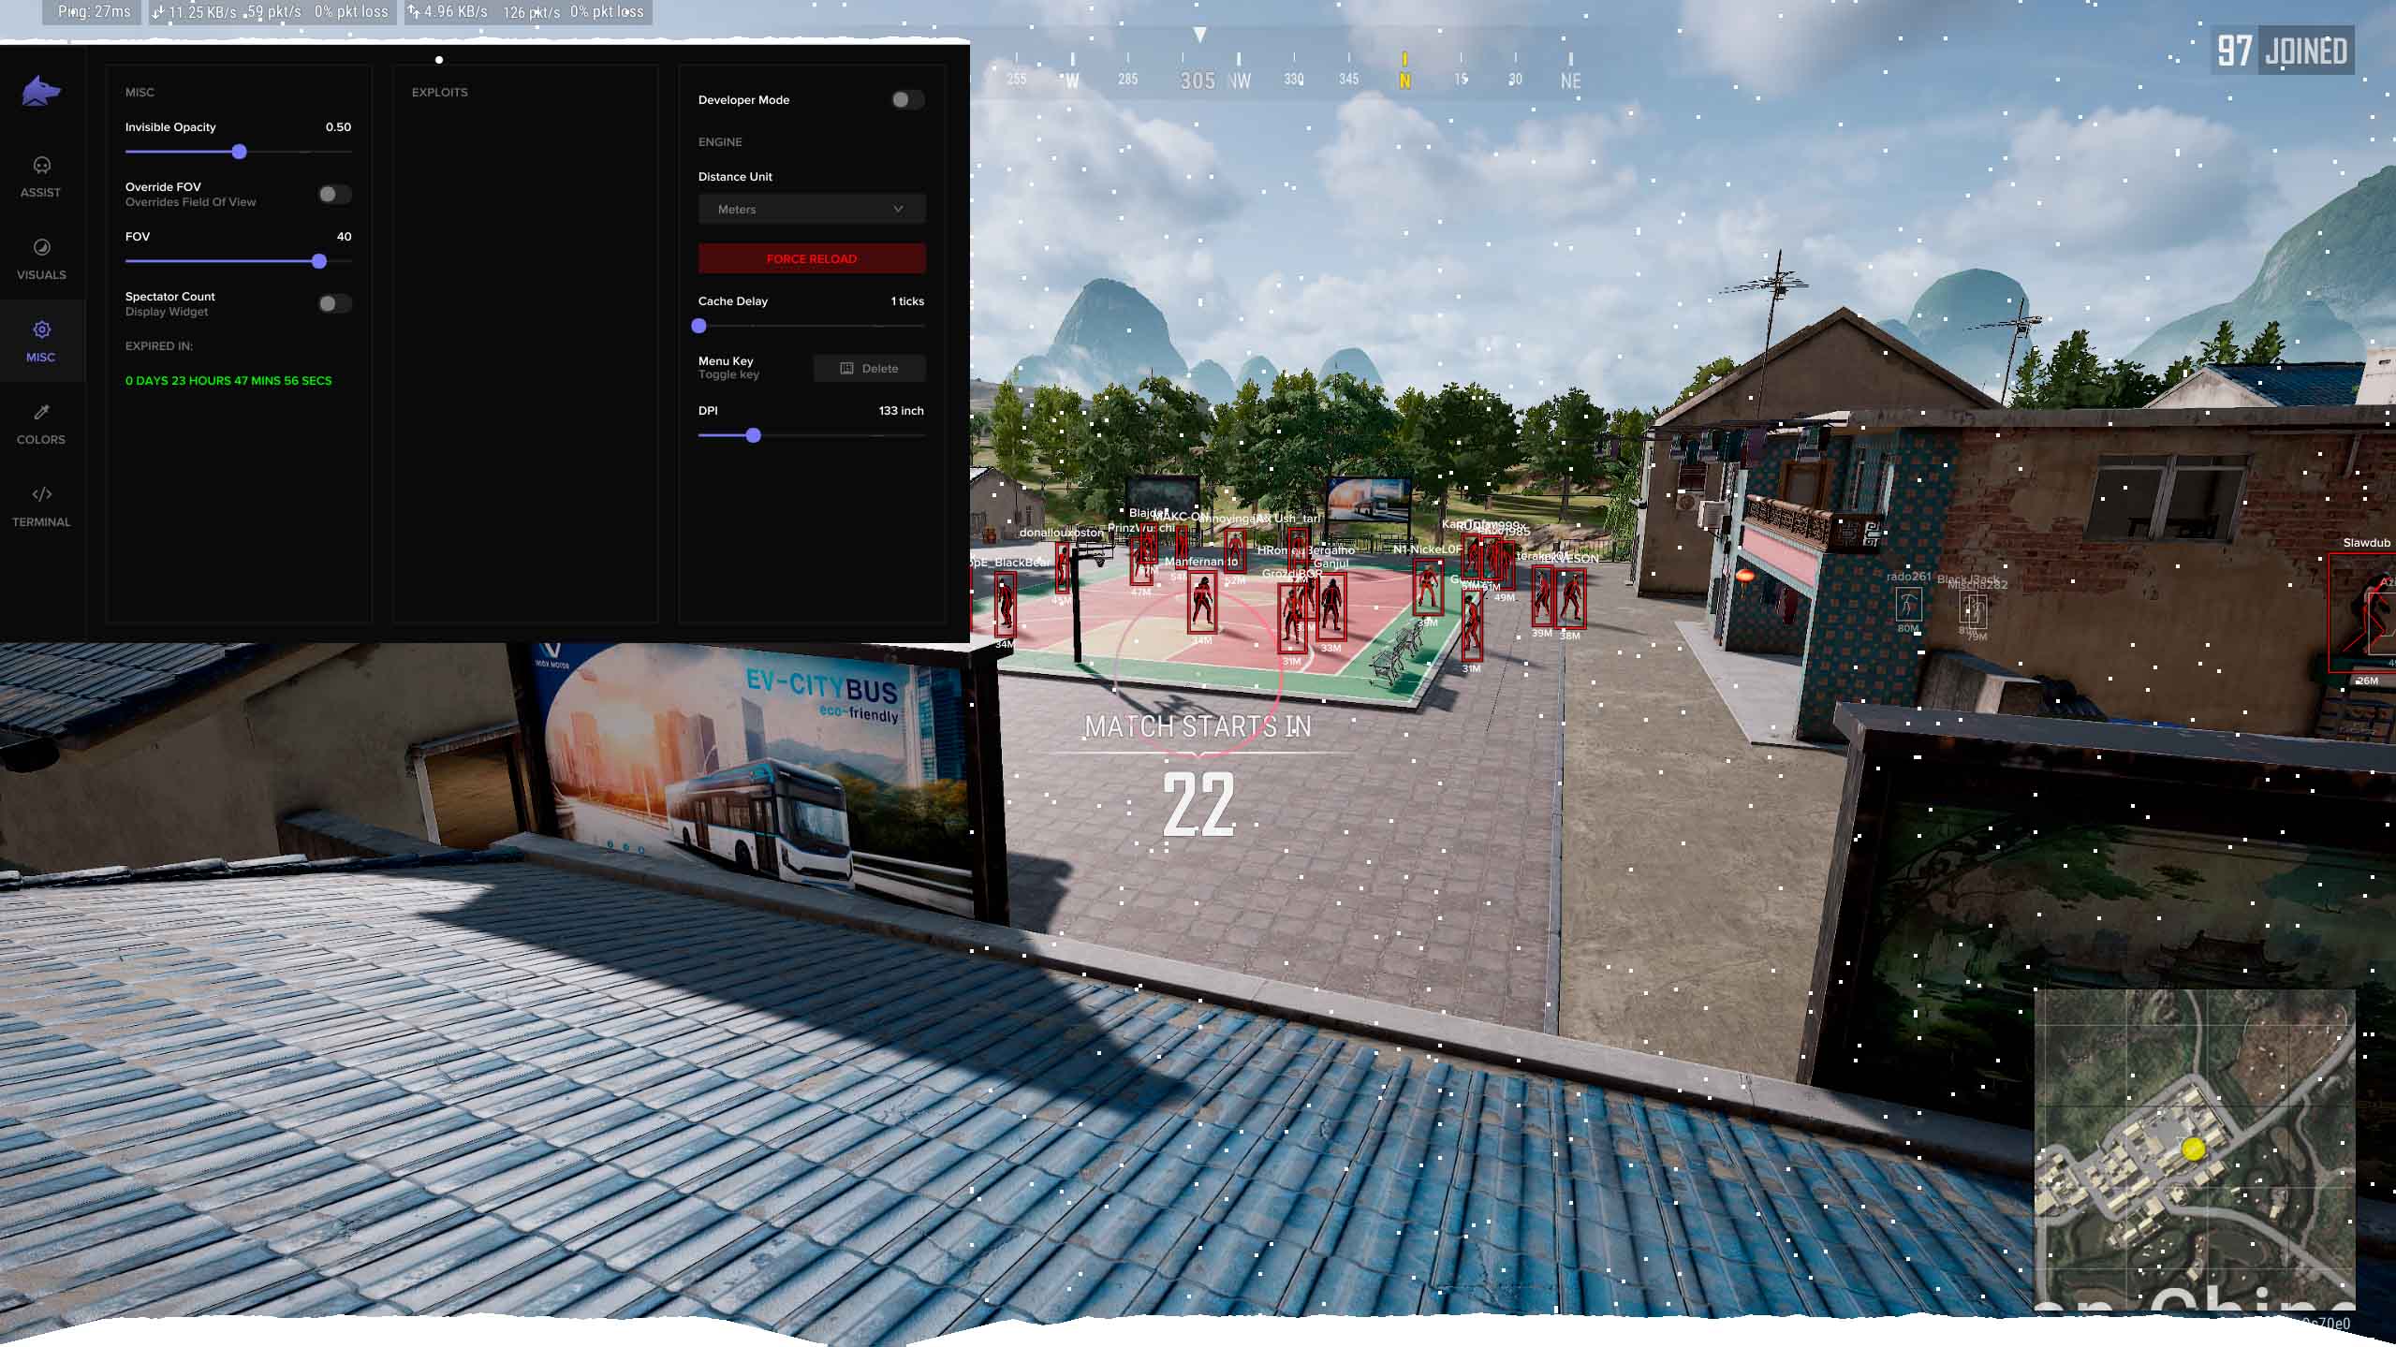This screenshot has height=1347, width=2396.
Task: Click the minimap in the corner
Action: (x=2194, y=1148)
